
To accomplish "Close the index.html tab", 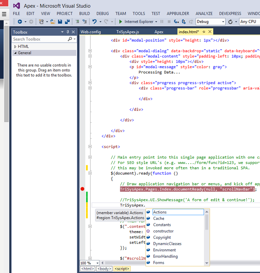I will 210,32.
